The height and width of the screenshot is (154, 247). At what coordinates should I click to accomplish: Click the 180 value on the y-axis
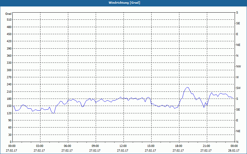coord(9,99)
